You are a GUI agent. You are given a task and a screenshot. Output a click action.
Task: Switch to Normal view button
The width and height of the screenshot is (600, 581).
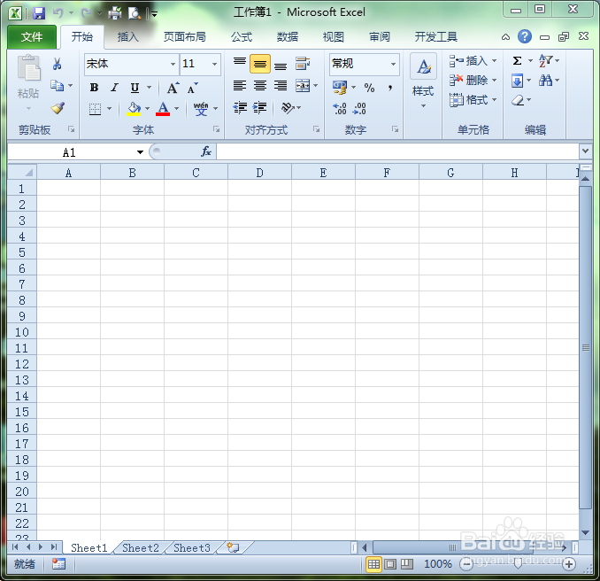click(x=373, y=564)
